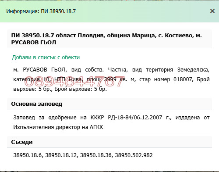Click the dialog title 'Информация: ПИ 38950.18.7'

click(x=41, y=11)
